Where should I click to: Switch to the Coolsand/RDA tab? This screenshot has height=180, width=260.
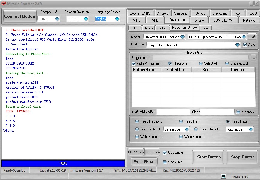point(141,13)
